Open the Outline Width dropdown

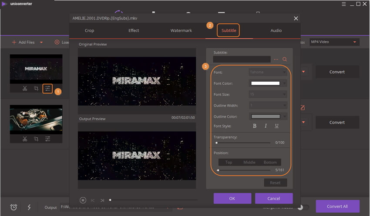pyautogui.click(x=268, y=105)
